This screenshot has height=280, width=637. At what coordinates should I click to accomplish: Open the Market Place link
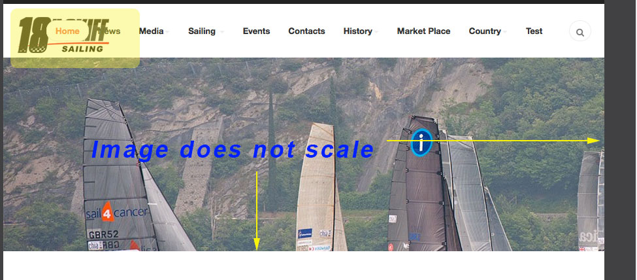point(424,31)
